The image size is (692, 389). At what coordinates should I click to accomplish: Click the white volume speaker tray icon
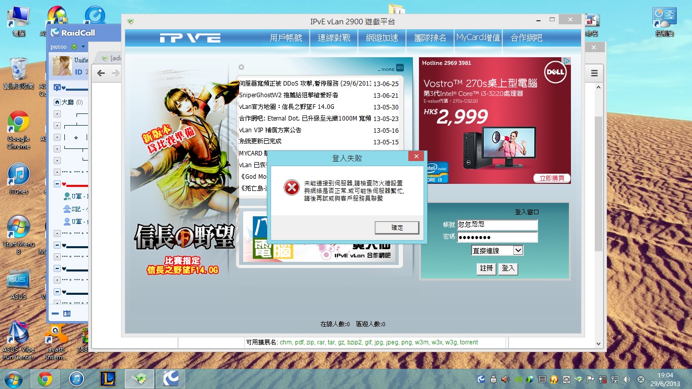pyautogui.click(x=627, y=379)
